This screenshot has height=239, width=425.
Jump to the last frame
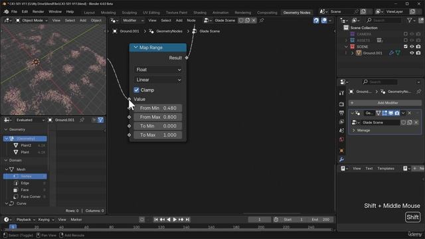coord(187,220)
